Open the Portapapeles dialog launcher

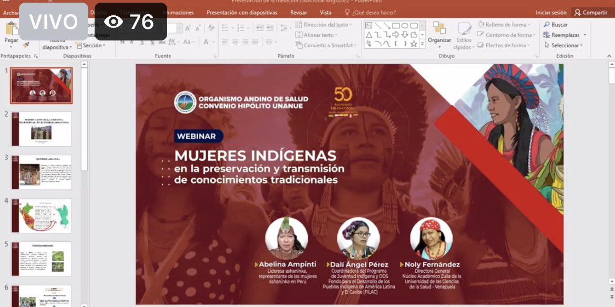[36, 56]
